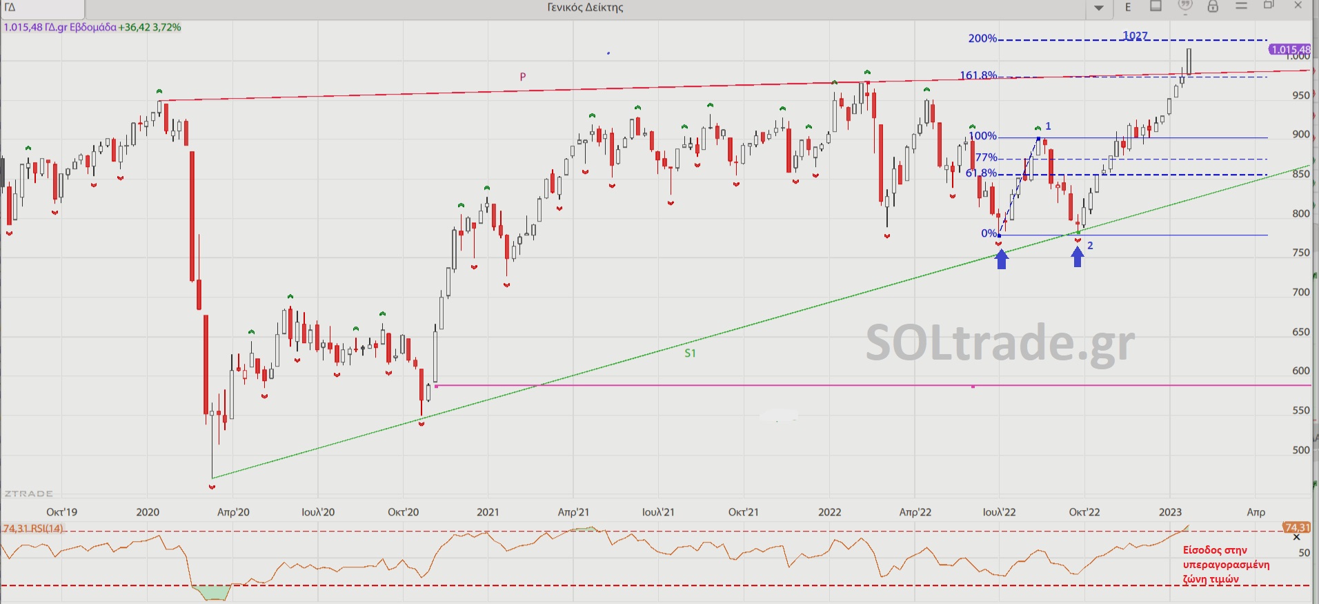
Task: Click the 'E' toolbar button
Action: click(1128, 8)
